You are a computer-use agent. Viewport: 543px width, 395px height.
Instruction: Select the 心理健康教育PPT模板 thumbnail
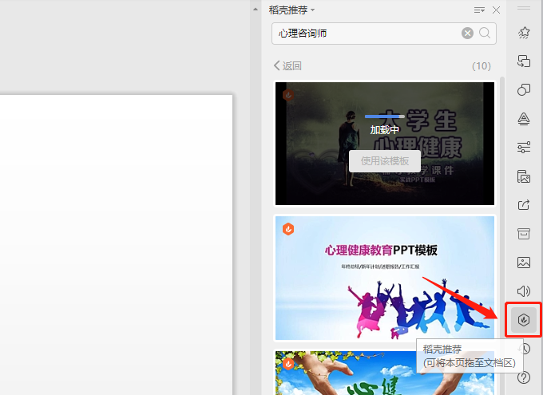click(x=385, y=278)
